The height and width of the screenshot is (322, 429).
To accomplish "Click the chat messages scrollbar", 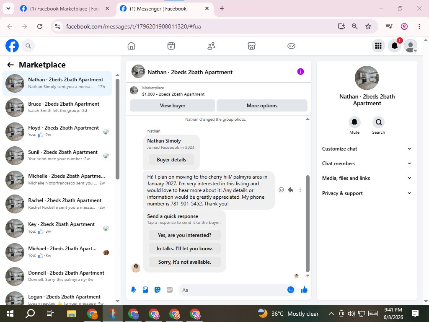I will point(308,223).
